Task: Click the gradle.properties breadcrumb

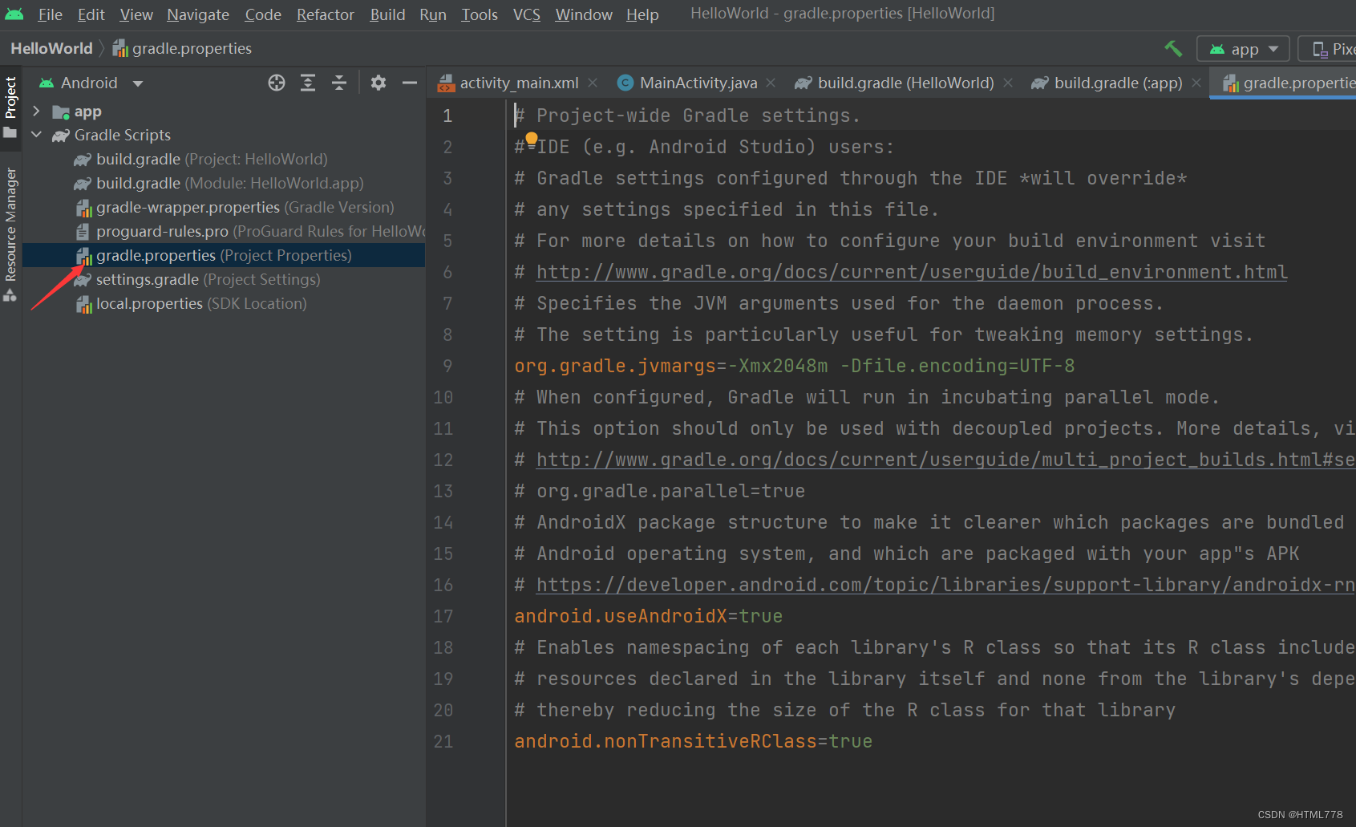Action: 182,49
